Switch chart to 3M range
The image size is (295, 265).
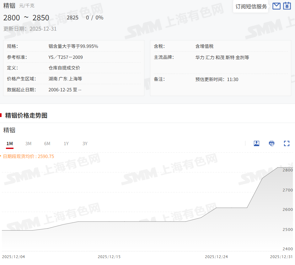click(28, 144)
